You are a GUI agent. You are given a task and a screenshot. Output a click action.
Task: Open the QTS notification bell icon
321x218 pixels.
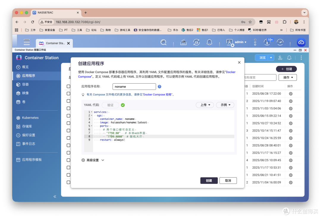coord(209,42)
